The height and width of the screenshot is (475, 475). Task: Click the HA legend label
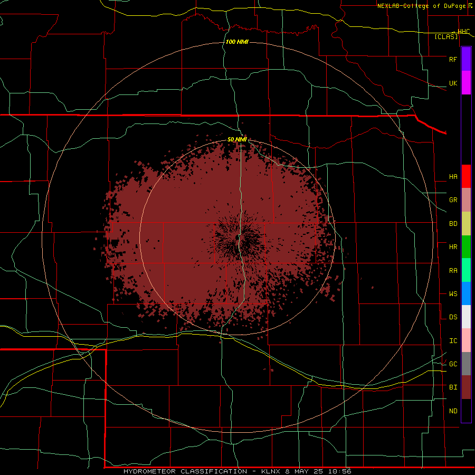pyautogui.click(x=453, y=177)
